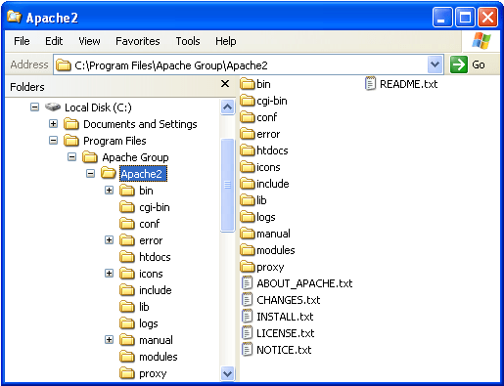Select logs in the folder tree

click(x=149, y=323)
